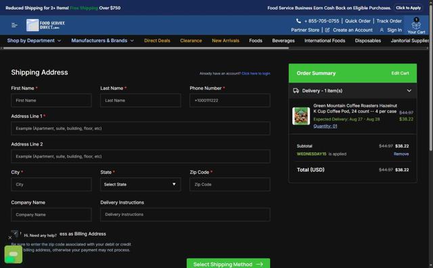Click the delivery truck icon
Image resolution: width=433 pixels, height=268 pixels.
pyautogui.click(x=296, y=91)
